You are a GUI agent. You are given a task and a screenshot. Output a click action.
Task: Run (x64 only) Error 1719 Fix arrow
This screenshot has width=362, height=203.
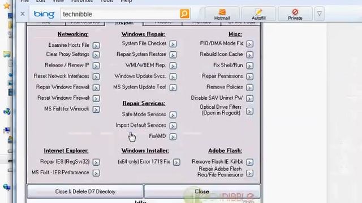176,162
